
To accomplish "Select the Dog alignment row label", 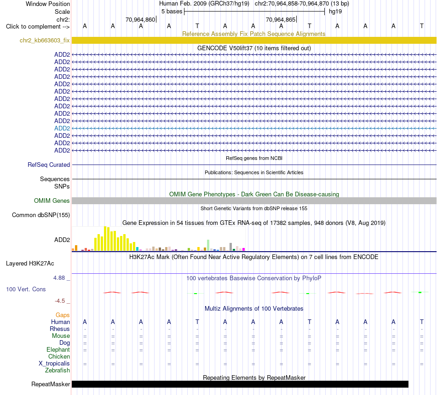I will (64, 342).
